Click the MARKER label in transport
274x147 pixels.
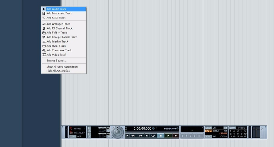pos(242,128)
